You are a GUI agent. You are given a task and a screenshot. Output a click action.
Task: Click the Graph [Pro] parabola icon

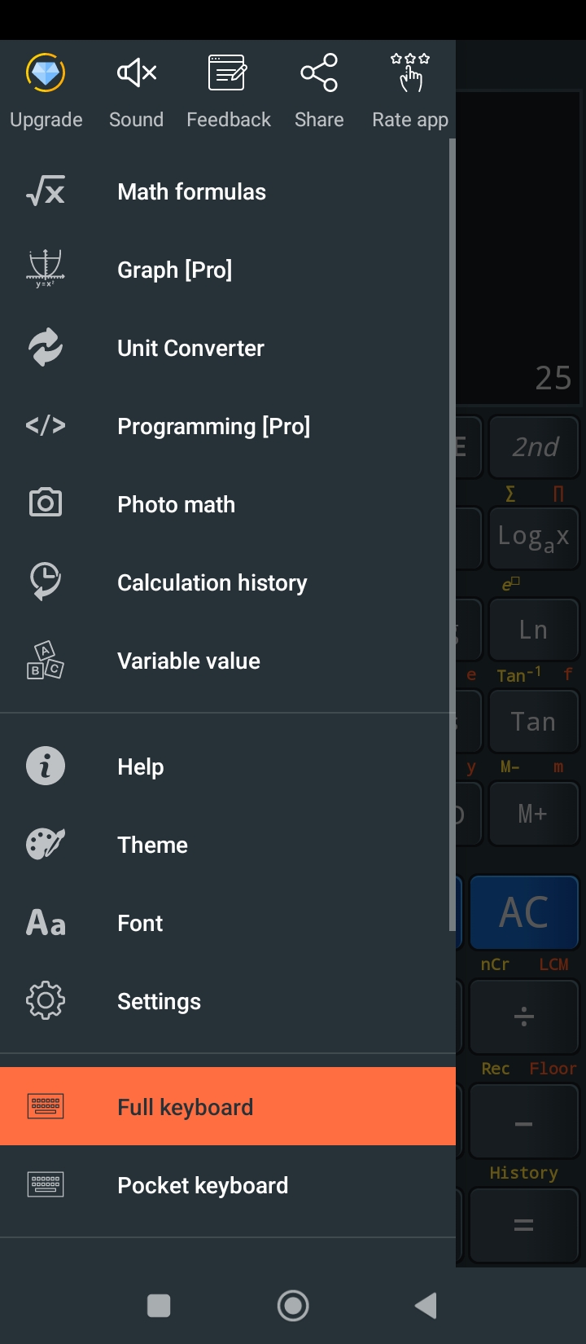(46, 269)
